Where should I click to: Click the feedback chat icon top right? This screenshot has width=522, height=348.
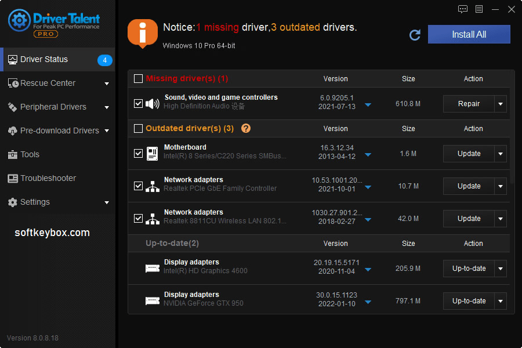click(462, 9)
